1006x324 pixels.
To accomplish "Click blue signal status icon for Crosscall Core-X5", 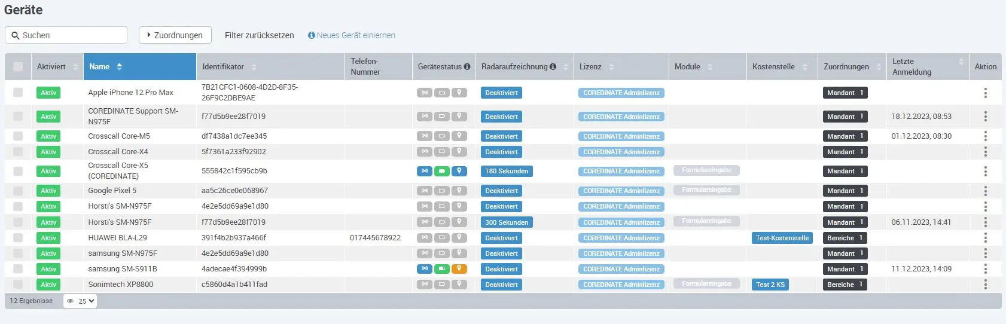I will tap(425, 171).
